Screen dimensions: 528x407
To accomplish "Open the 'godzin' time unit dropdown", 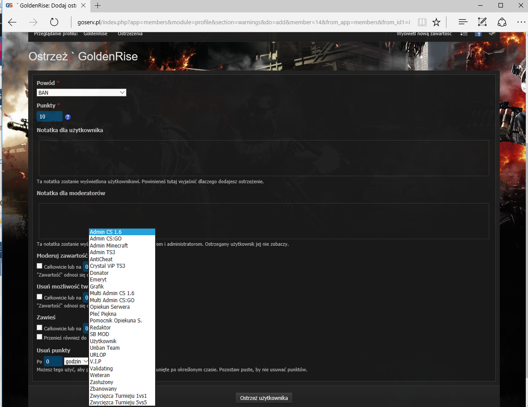I will (x=76, y=361).
